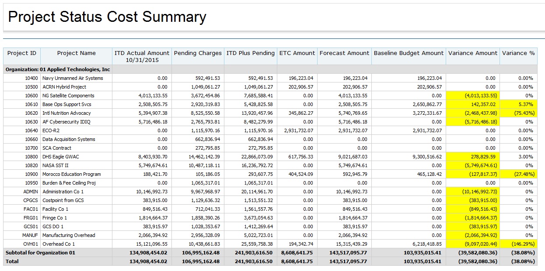The height and width of the screenshot is (271, 545).
Task: Click the Project Name column header
Action: [76, 53]
